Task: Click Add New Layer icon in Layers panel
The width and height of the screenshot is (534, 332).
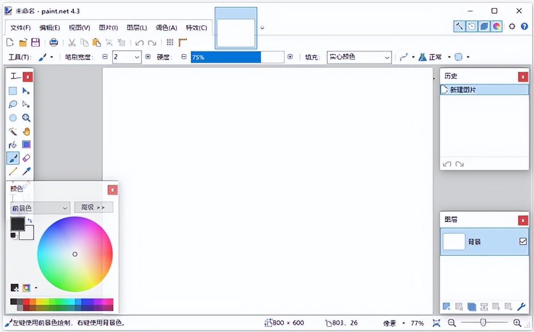Action: pos(446,306)
